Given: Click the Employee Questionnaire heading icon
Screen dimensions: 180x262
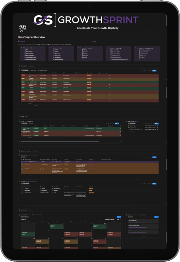Looking at the screenshot, I should [x=20, y=155].
